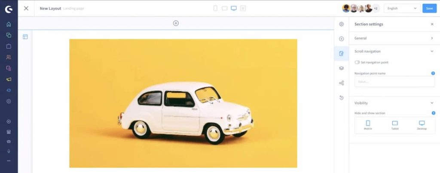Screen dimensions: 440x173
Task: Open the layout assignment share icon
Action: tap(341, 83)
